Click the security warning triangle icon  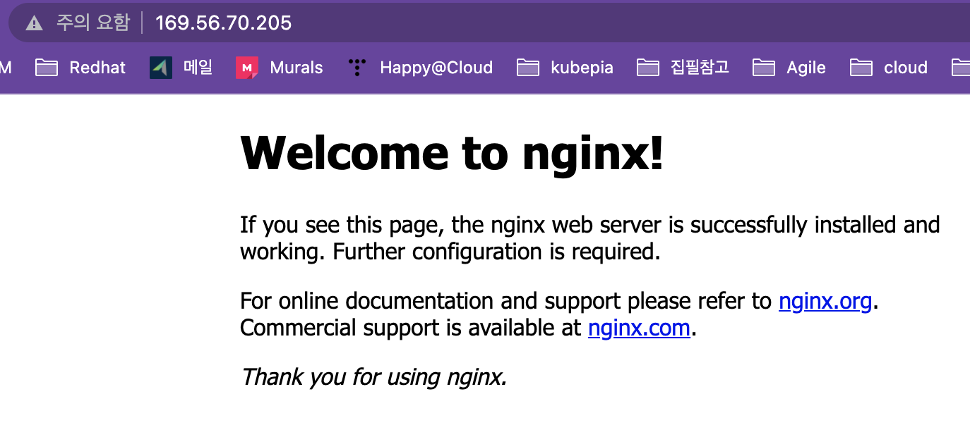(34, 23)
